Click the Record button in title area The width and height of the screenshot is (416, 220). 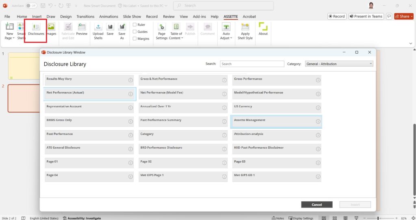(337, 16)
